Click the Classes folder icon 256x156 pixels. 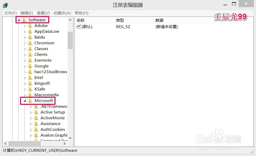tap(30, 49)
